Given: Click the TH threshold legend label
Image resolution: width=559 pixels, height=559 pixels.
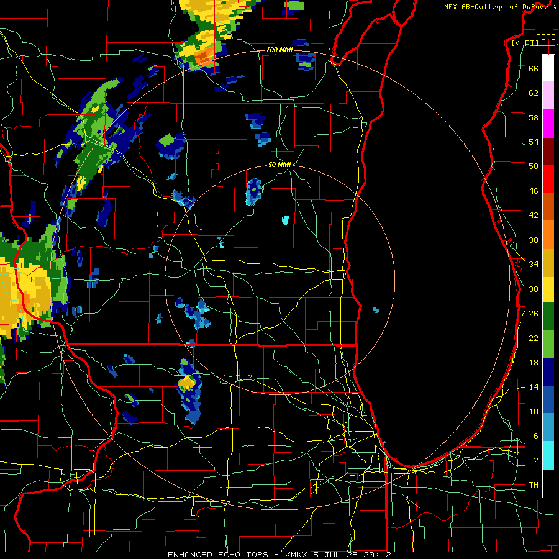Looking at the screenshot, I should tap(534, 484).
